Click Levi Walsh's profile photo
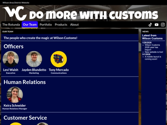The image size is (167, 125). 11,59
